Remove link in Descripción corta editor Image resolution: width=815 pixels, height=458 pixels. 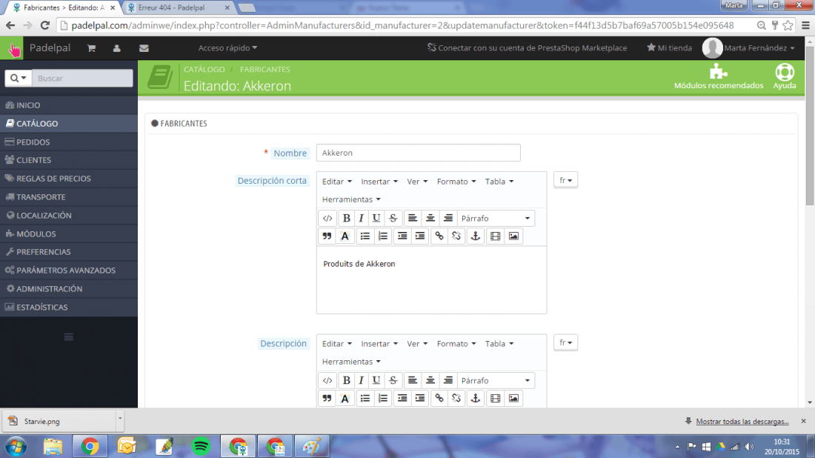[456, 236]
